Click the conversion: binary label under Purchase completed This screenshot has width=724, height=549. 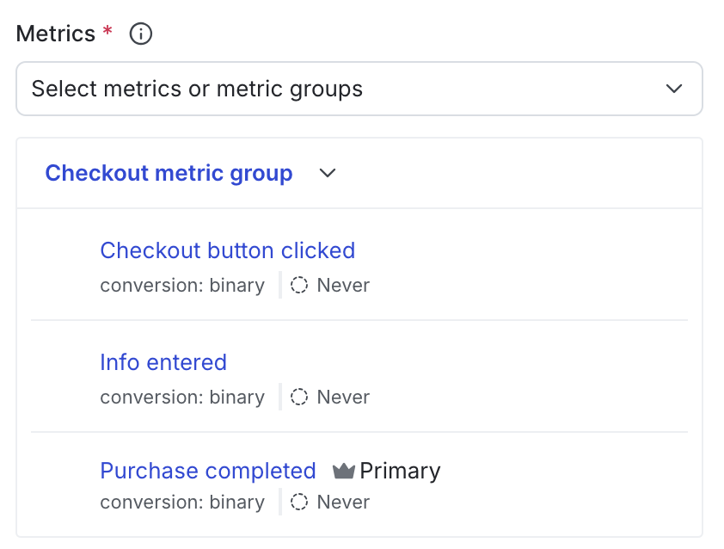[182, 502]
